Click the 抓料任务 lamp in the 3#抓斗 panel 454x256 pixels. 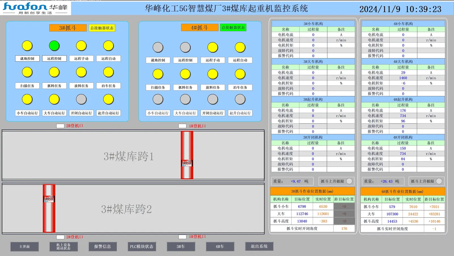coord(54,72)
